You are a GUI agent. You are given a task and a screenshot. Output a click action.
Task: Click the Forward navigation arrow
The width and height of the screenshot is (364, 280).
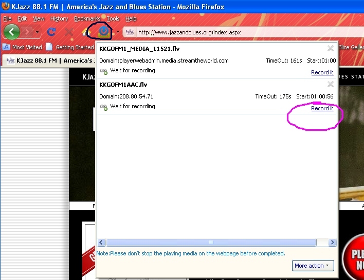pyautogui.click(x=27, y=32)
